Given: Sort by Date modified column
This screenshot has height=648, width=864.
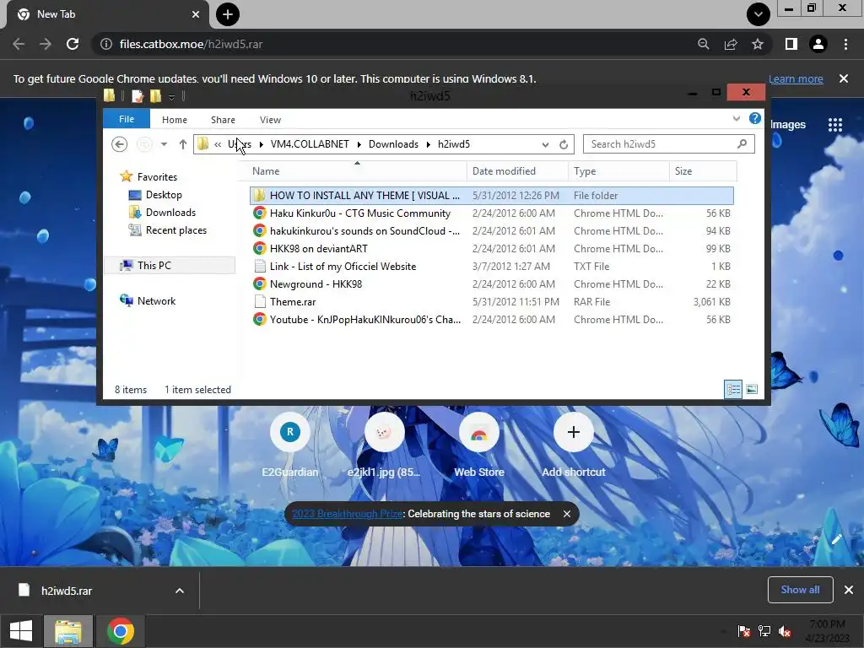Looking at the screenshot, I should (x=517, y=171).
